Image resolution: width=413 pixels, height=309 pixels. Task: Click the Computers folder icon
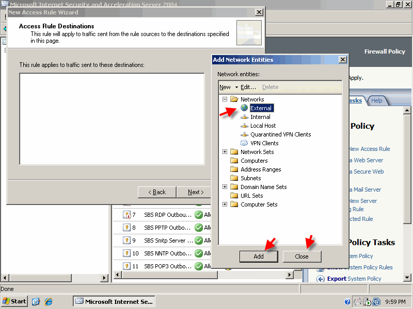coord(234,160)
